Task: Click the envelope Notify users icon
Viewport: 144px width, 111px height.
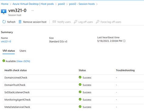Action: 54,22
